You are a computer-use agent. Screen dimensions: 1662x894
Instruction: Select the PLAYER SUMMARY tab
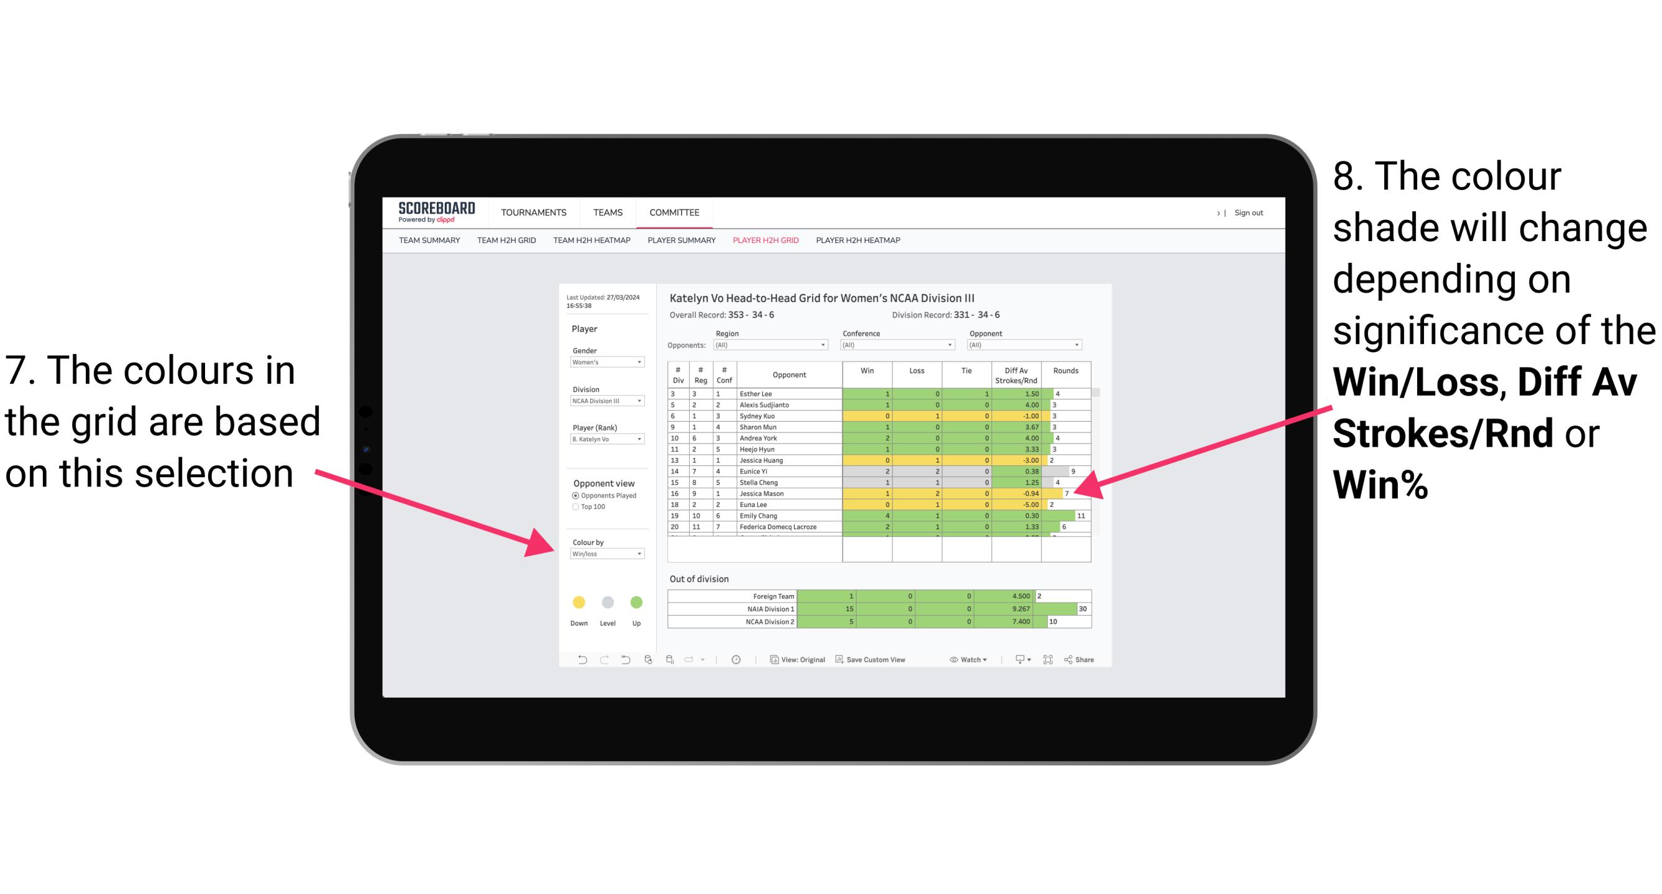(x=680, y=244)
